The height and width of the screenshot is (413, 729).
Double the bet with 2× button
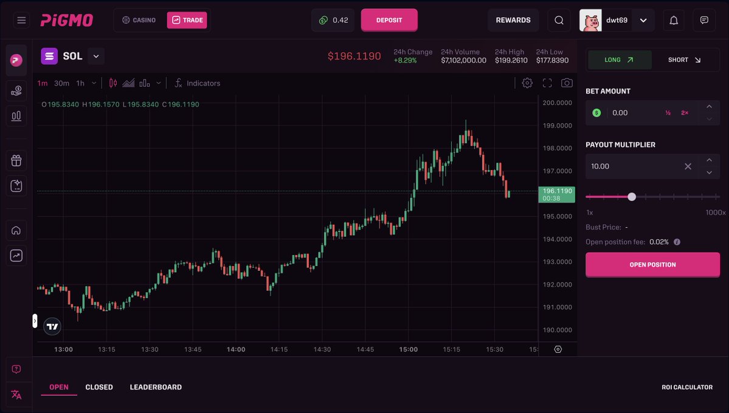tap(685, 113)
